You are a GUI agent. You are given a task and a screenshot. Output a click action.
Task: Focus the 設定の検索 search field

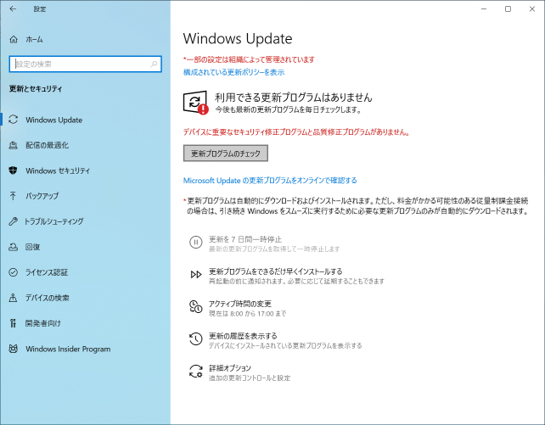(86, 64)
